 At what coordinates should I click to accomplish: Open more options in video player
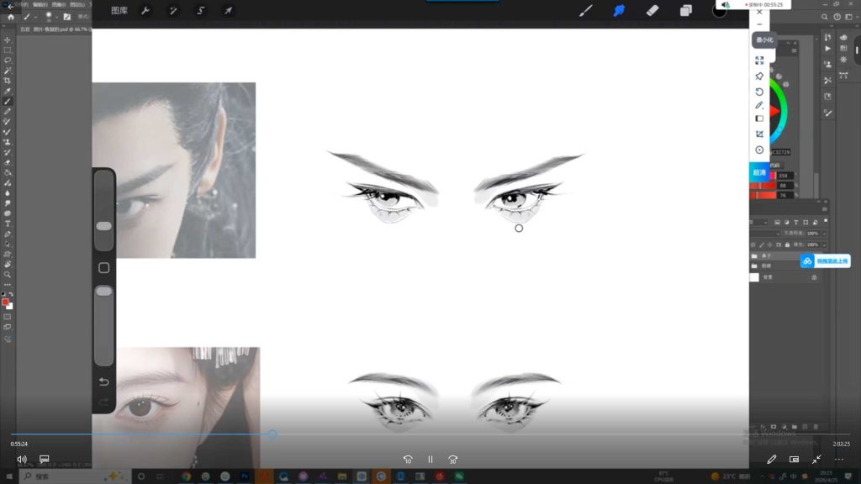(x=839, y=460)
